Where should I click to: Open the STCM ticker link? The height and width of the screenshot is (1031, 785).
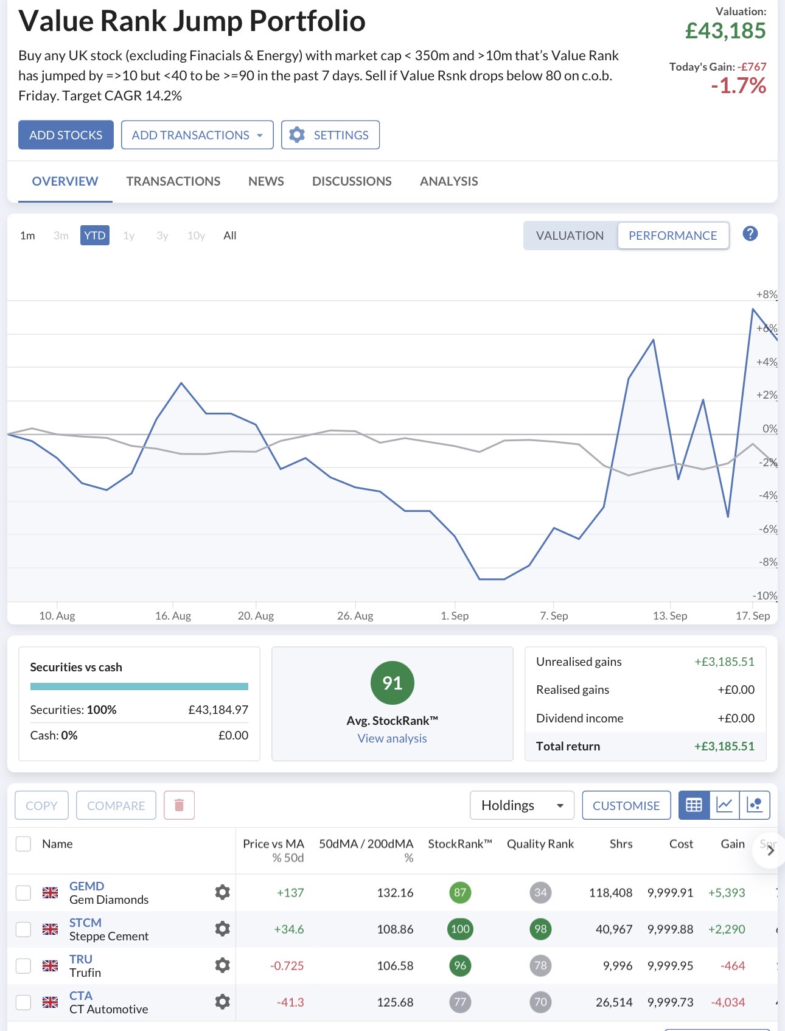tap(85, 923)
